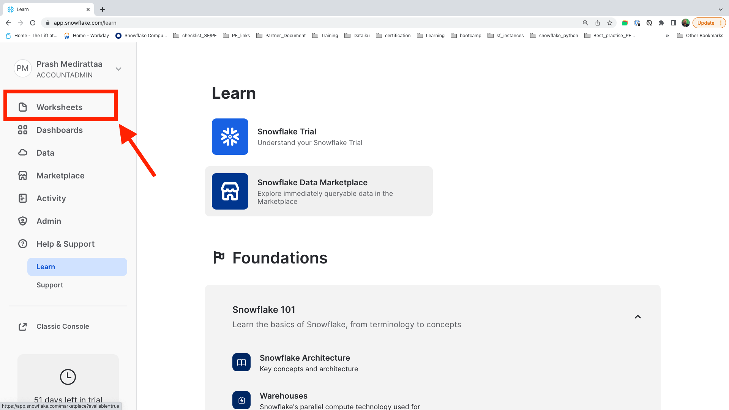
Task: Click the Snowflake Trial snowflake tile icon
Action: pyautogui.click(x=230, y=137)
